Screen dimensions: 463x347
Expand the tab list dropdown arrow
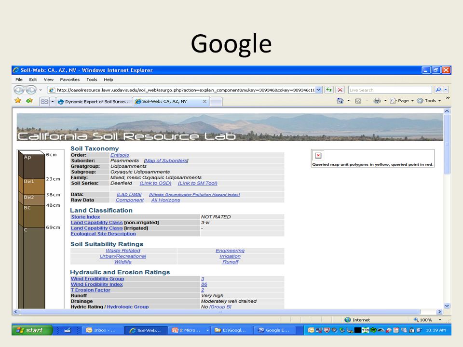click(x=53, y=102)
